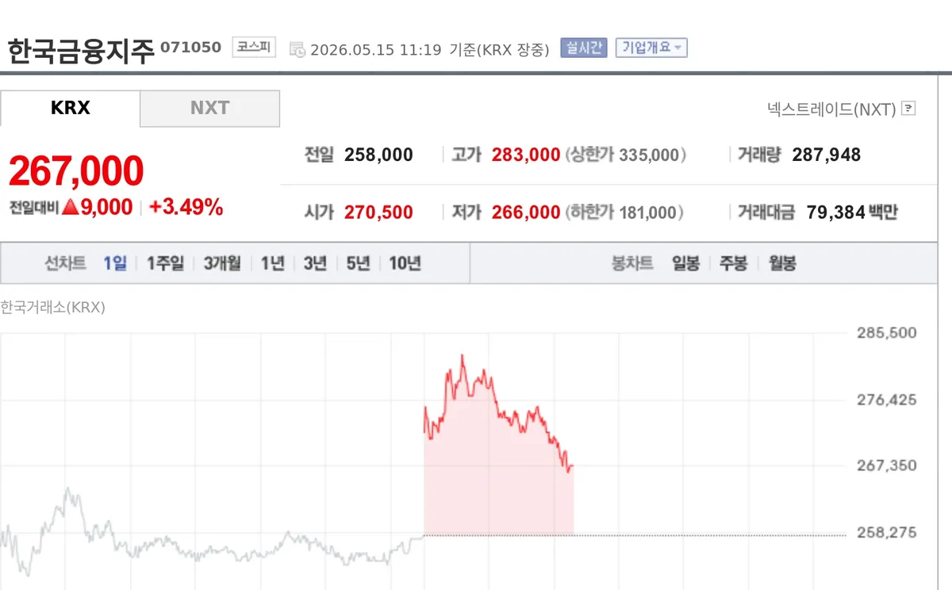Click the 코스피 market badge
This screenshot has height=590, width=952.
[x=253, y=48]
